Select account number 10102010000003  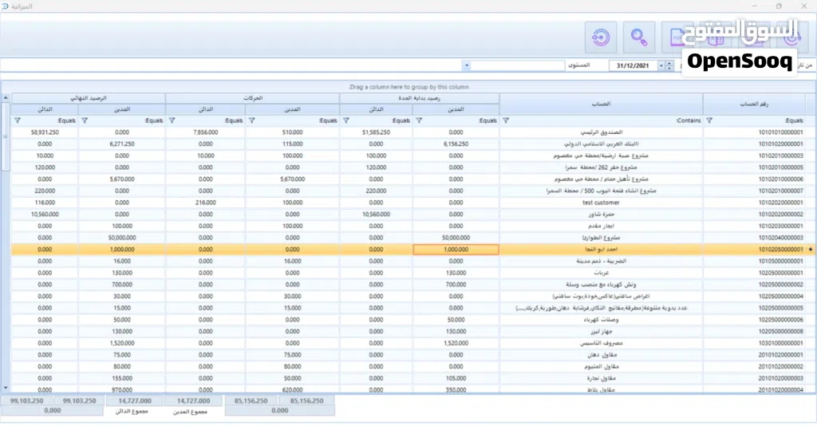[x=780, y=156]
